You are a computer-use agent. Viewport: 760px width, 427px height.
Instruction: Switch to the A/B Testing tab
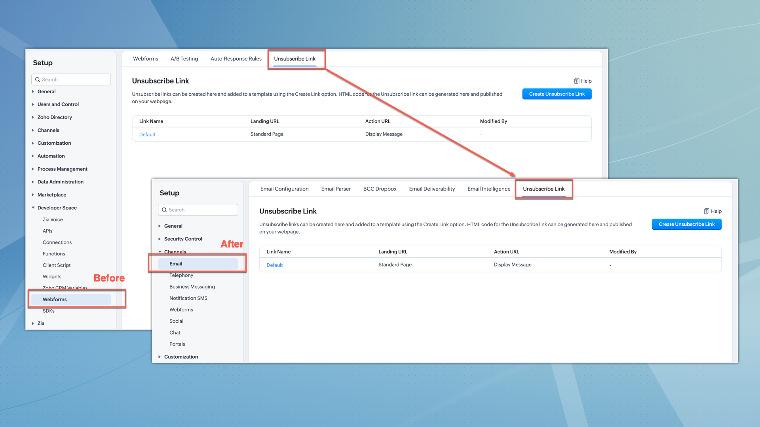(184, 59)
